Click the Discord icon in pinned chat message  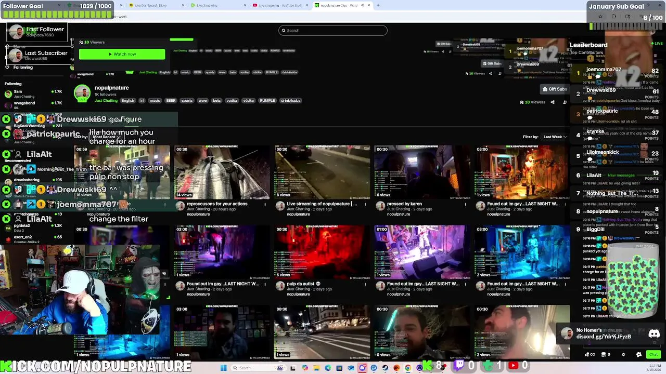pos(654,334)
